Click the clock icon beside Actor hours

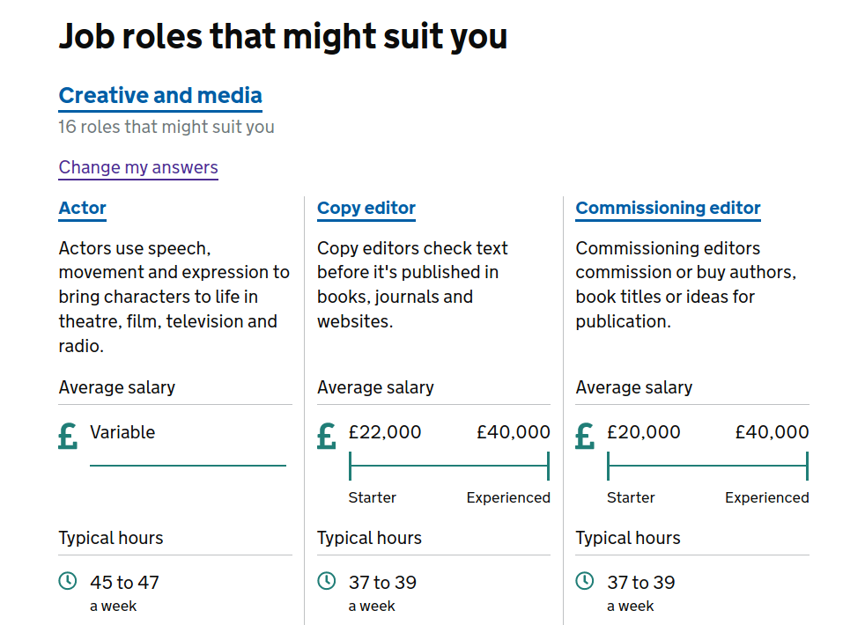click(x=67, y=581)
